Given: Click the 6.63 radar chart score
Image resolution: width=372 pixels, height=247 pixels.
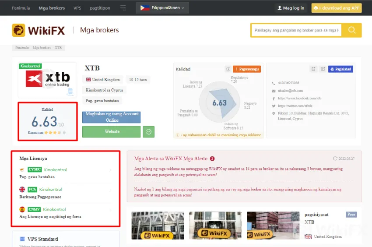Looking at the screenshot, I should pyautogui.click(x=219, y=103).
